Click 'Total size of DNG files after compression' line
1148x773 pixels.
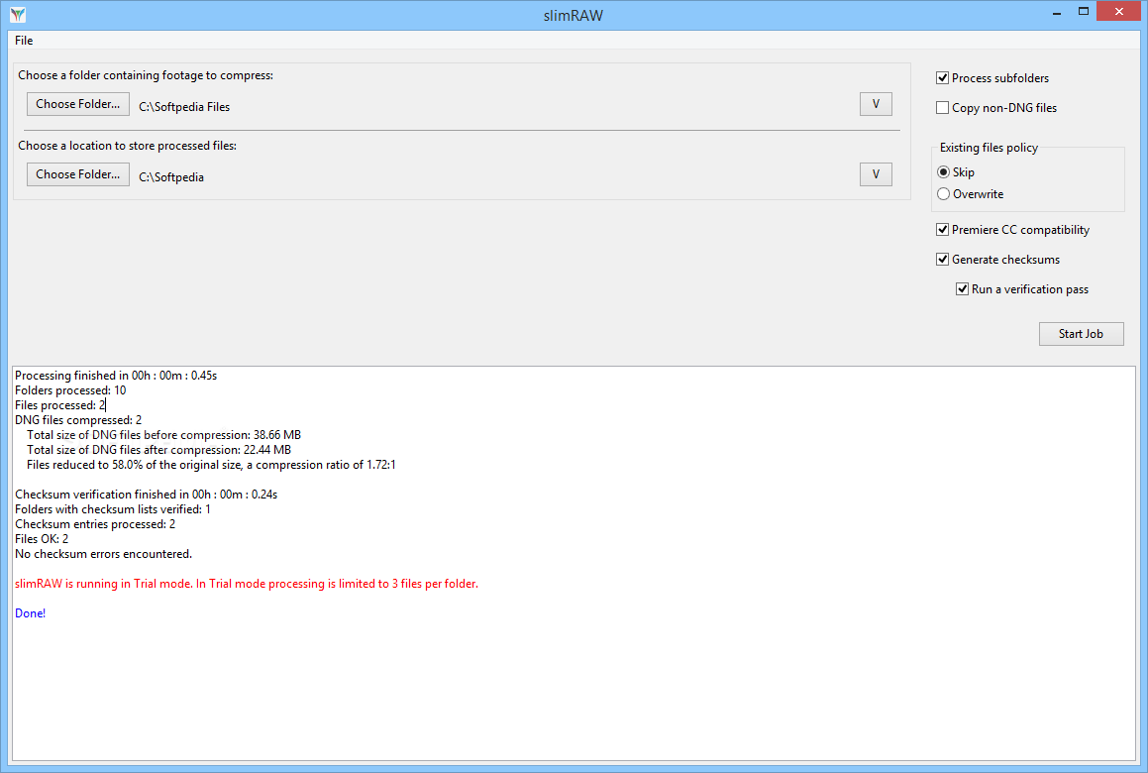pyautogui.click(x=158, y=450)
